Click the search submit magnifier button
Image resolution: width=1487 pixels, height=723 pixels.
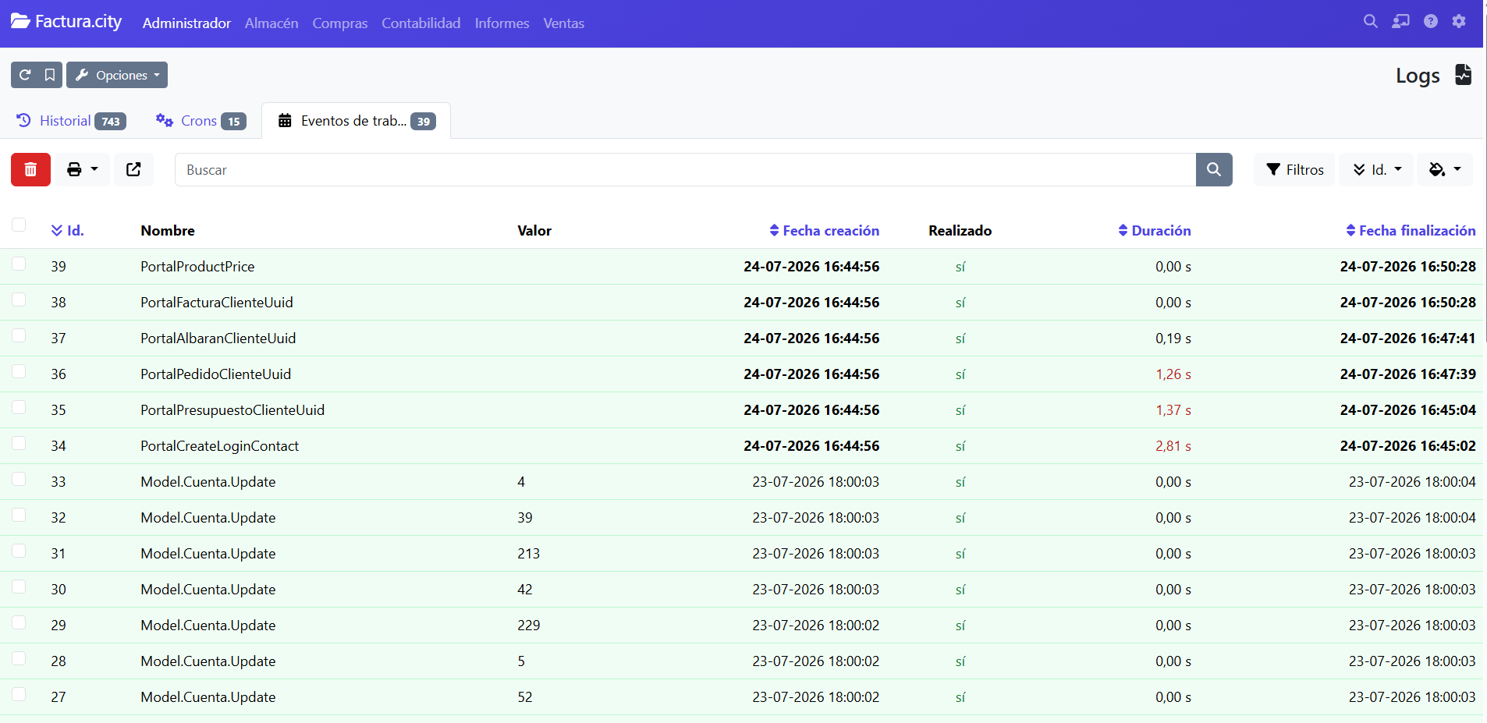[x=1214, y=169]
